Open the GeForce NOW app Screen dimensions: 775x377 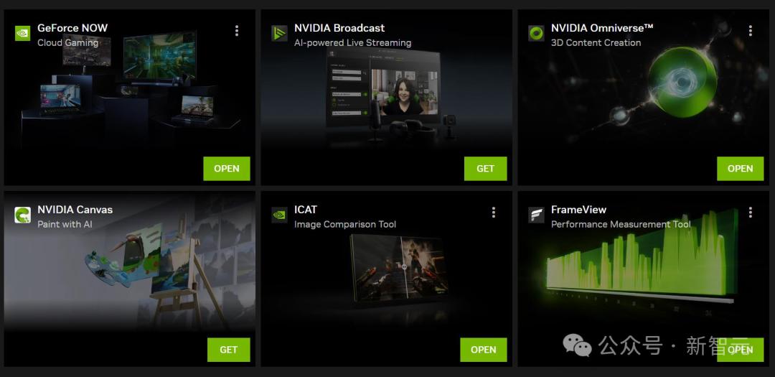click(x=227, y=169)
